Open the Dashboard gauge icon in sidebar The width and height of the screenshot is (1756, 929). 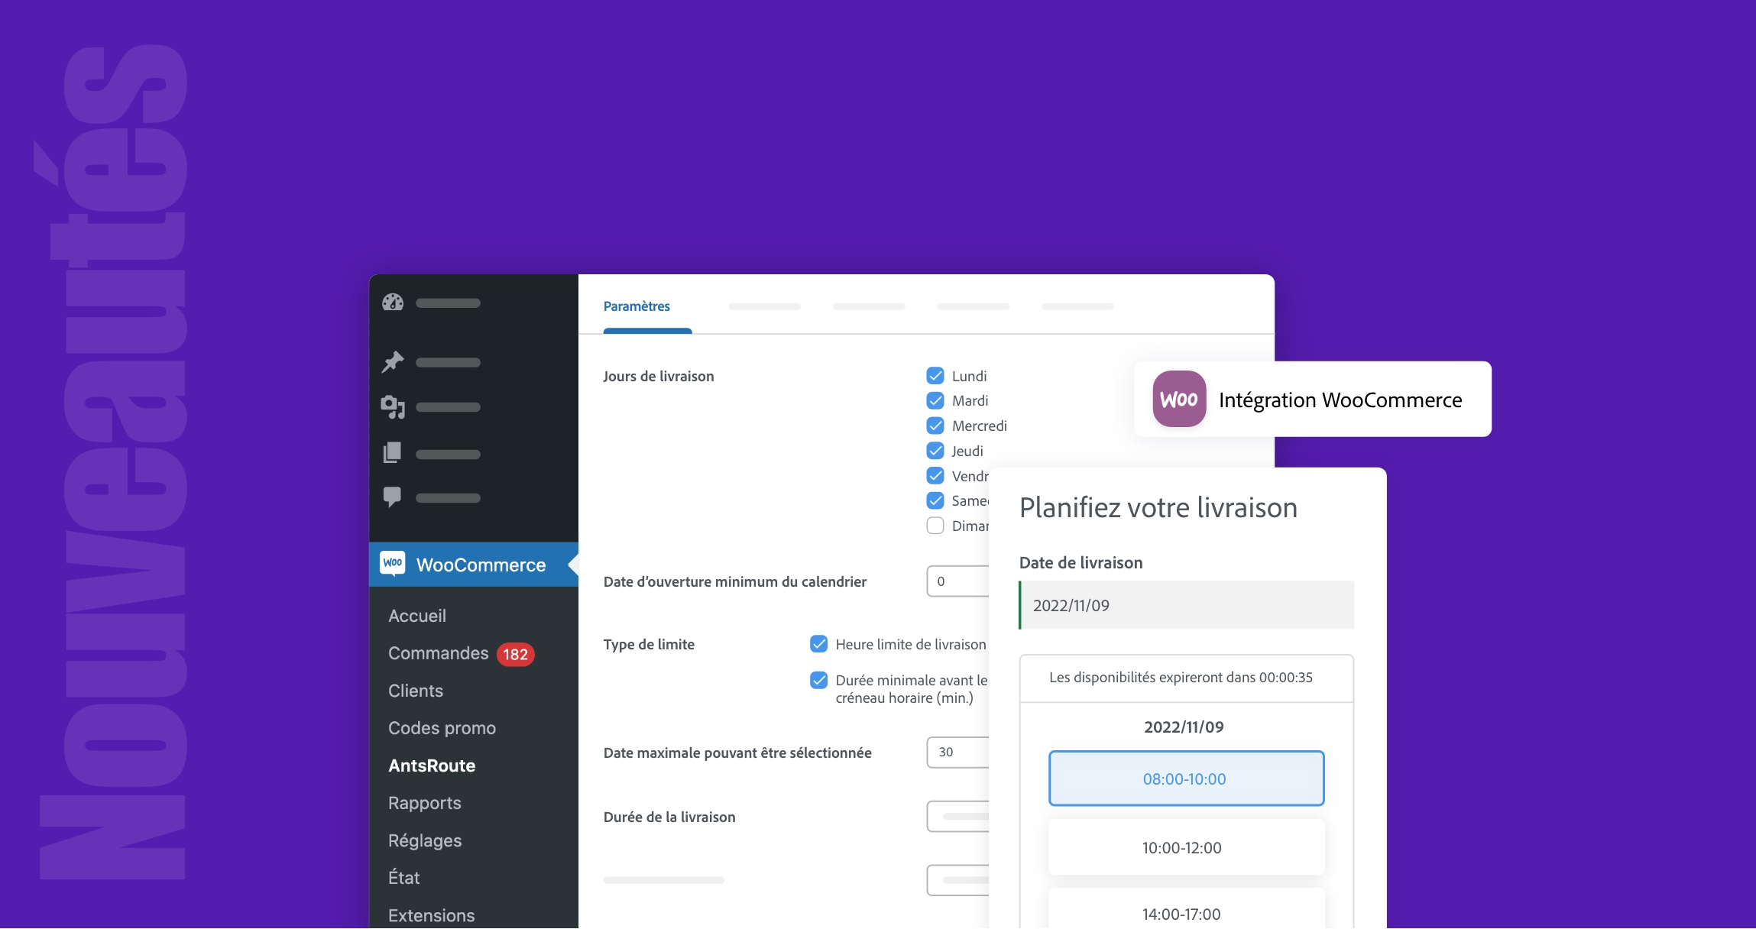point(393,303)
